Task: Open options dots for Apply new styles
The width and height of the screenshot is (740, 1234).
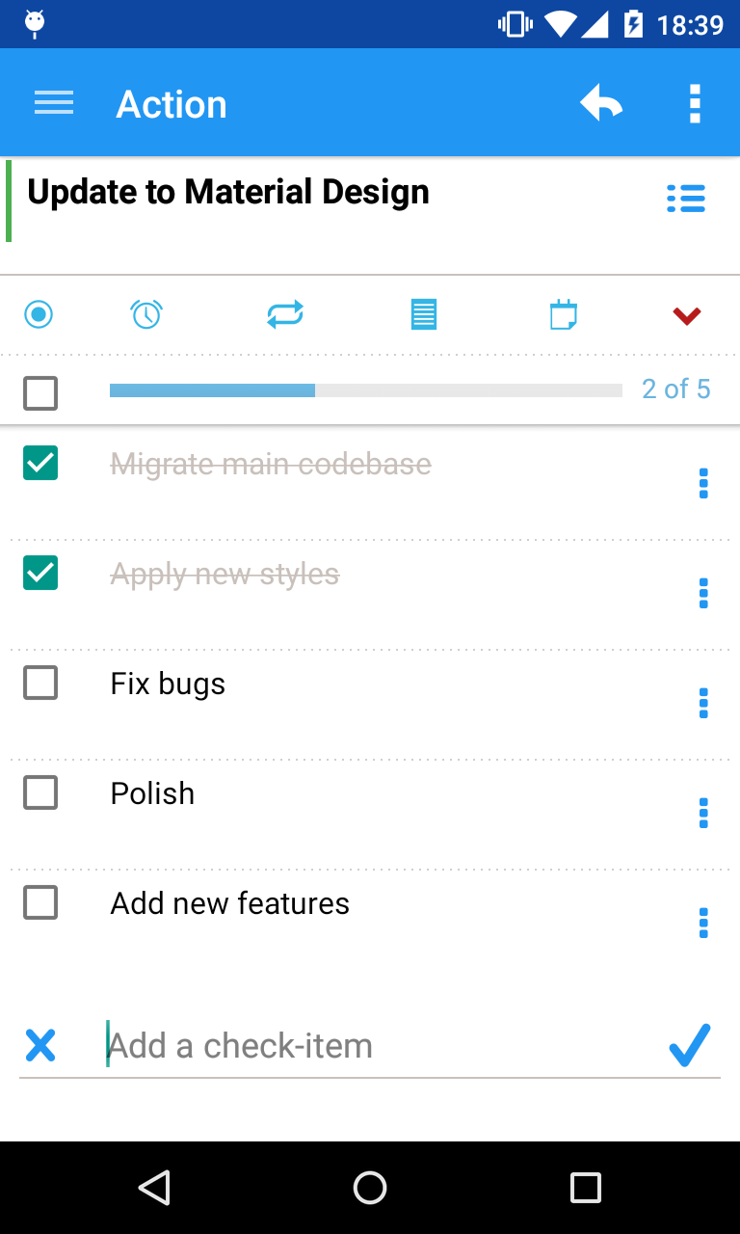Action: [703, 593]
